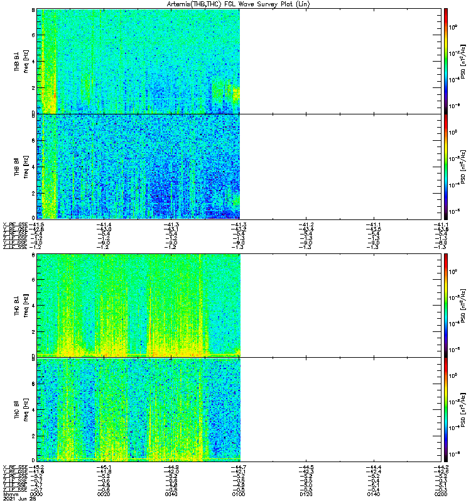This screenshot has height=503, width=471.
Task: Click the "0140" time tick label
Action: coord(373,494)
